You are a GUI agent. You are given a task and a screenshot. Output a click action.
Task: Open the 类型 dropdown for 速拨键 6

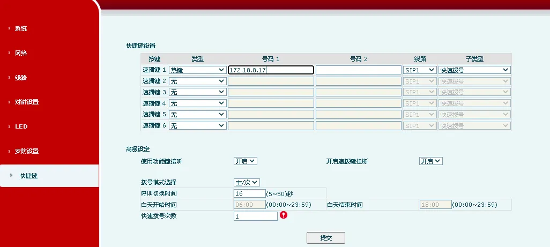pos(197,125)
